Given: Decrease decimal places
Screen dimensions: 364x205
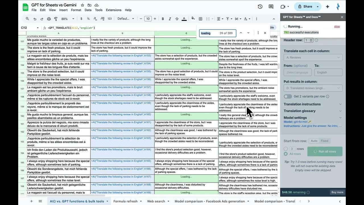Looking at the screenshot, I should pos(95,19).
